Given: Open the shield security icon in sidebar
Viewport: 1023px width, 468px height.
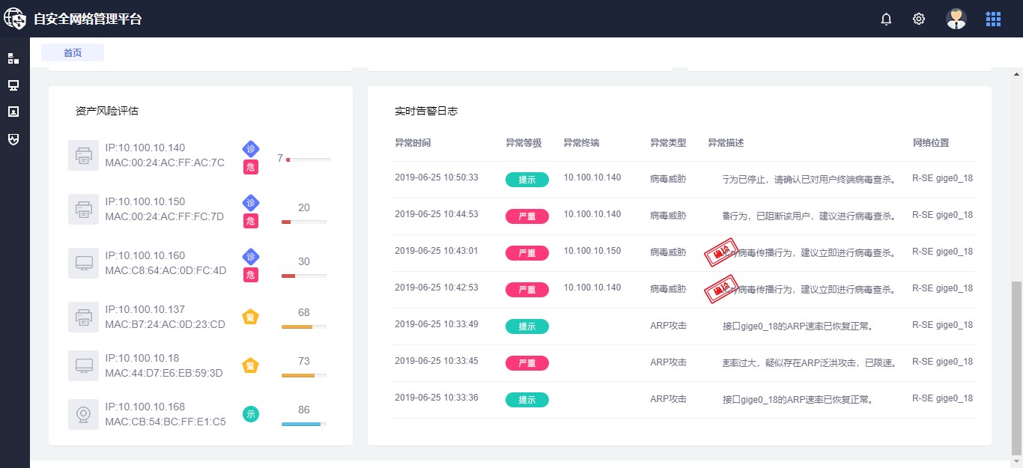Looking at the screenshot, I should click(x=13, y=139).
